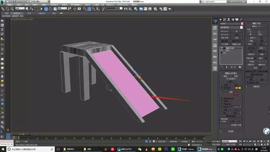Click the Mirror tool icon
270x152 pixels.
(x=126, y=9)
